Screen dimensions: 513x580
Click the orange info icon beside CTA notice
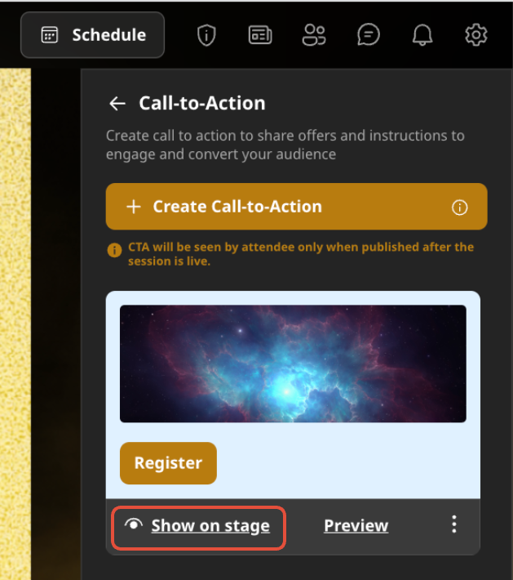(x=114, y=251)
